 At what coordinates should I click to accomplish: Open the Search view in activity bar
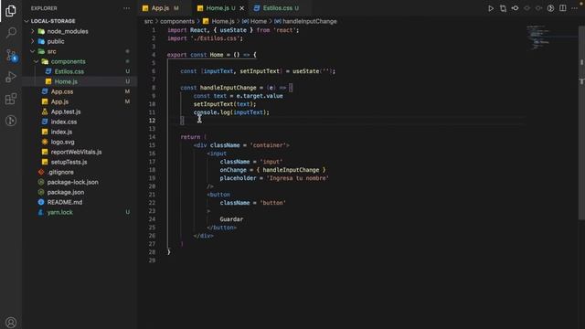click(11, 33)
